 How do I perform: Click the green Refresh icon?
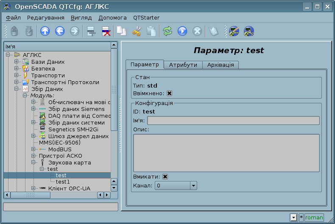click(167, 31)
